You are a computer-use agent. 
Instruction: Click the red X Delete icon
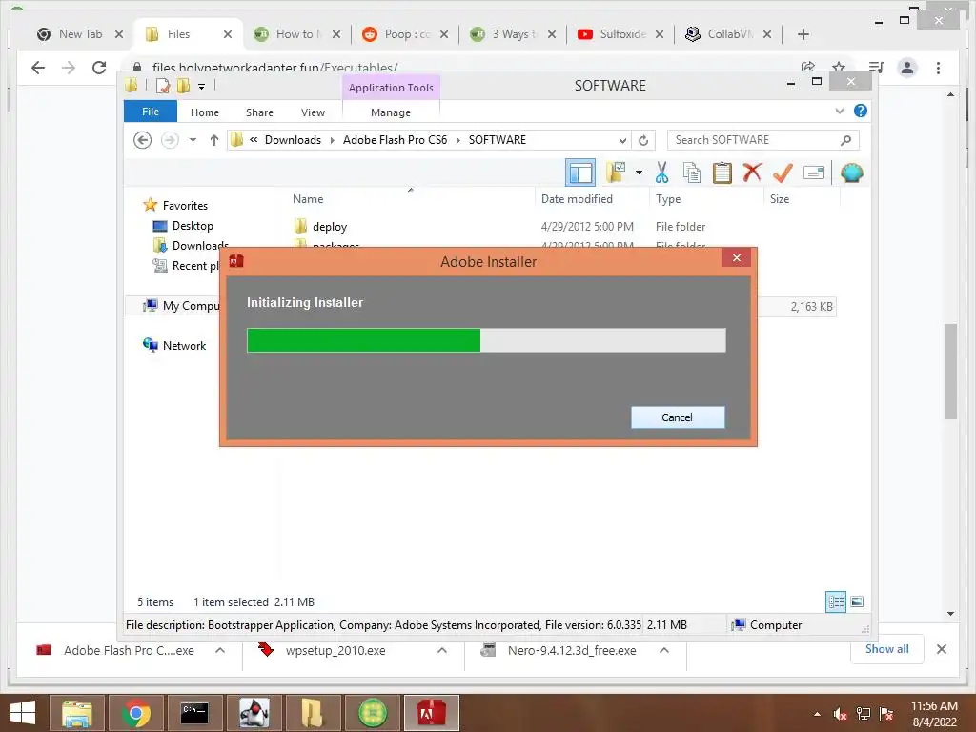point(752,173)
